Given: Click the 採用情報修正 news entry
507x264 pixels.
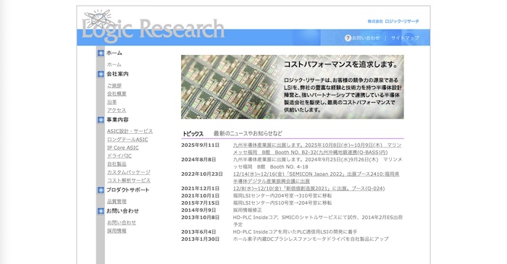Looking at the screenshot, I should 248,210.
